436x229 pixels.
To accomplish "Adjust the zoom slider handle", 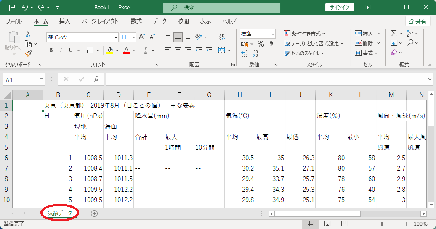I will point(382,224).
